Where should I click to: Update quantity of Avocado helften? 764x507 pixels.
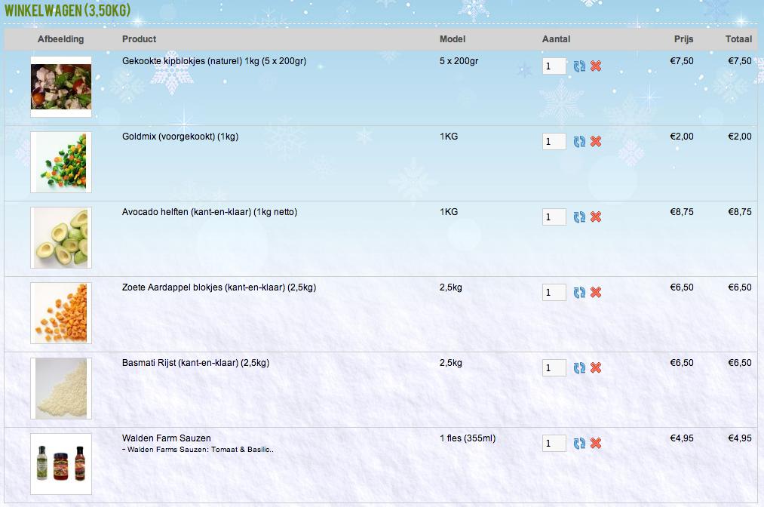[x=579, y=217]
